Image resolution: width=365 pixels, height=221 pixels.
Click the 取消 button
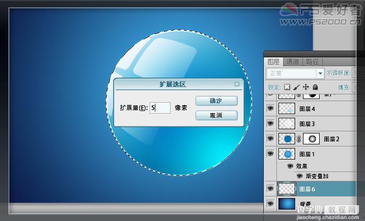[x=216, y=115]
